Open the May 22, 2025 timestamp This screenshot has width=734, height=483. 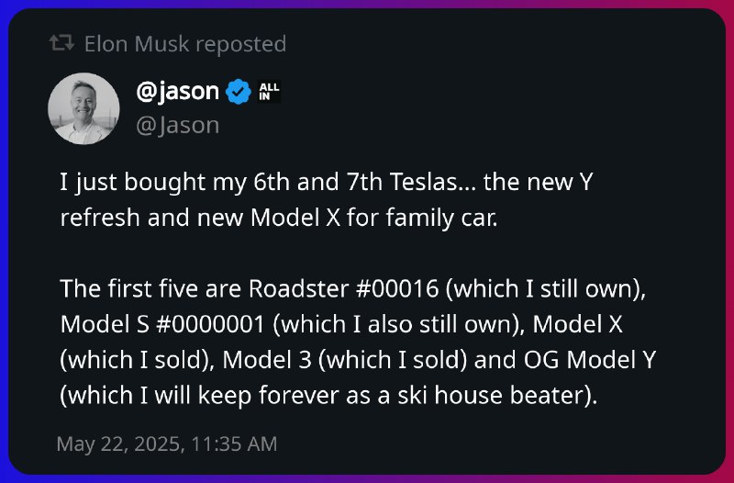[167, 444]
